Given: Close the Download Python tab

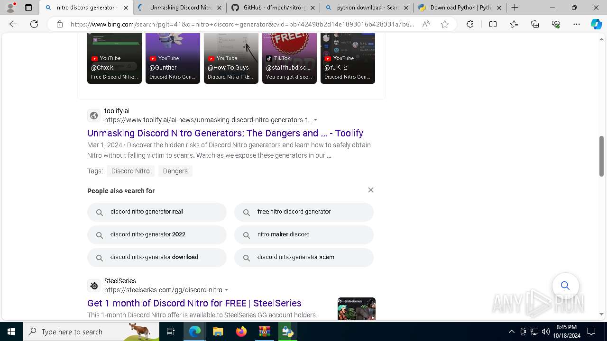Looking at the screenshot, I should pos(499,8).
